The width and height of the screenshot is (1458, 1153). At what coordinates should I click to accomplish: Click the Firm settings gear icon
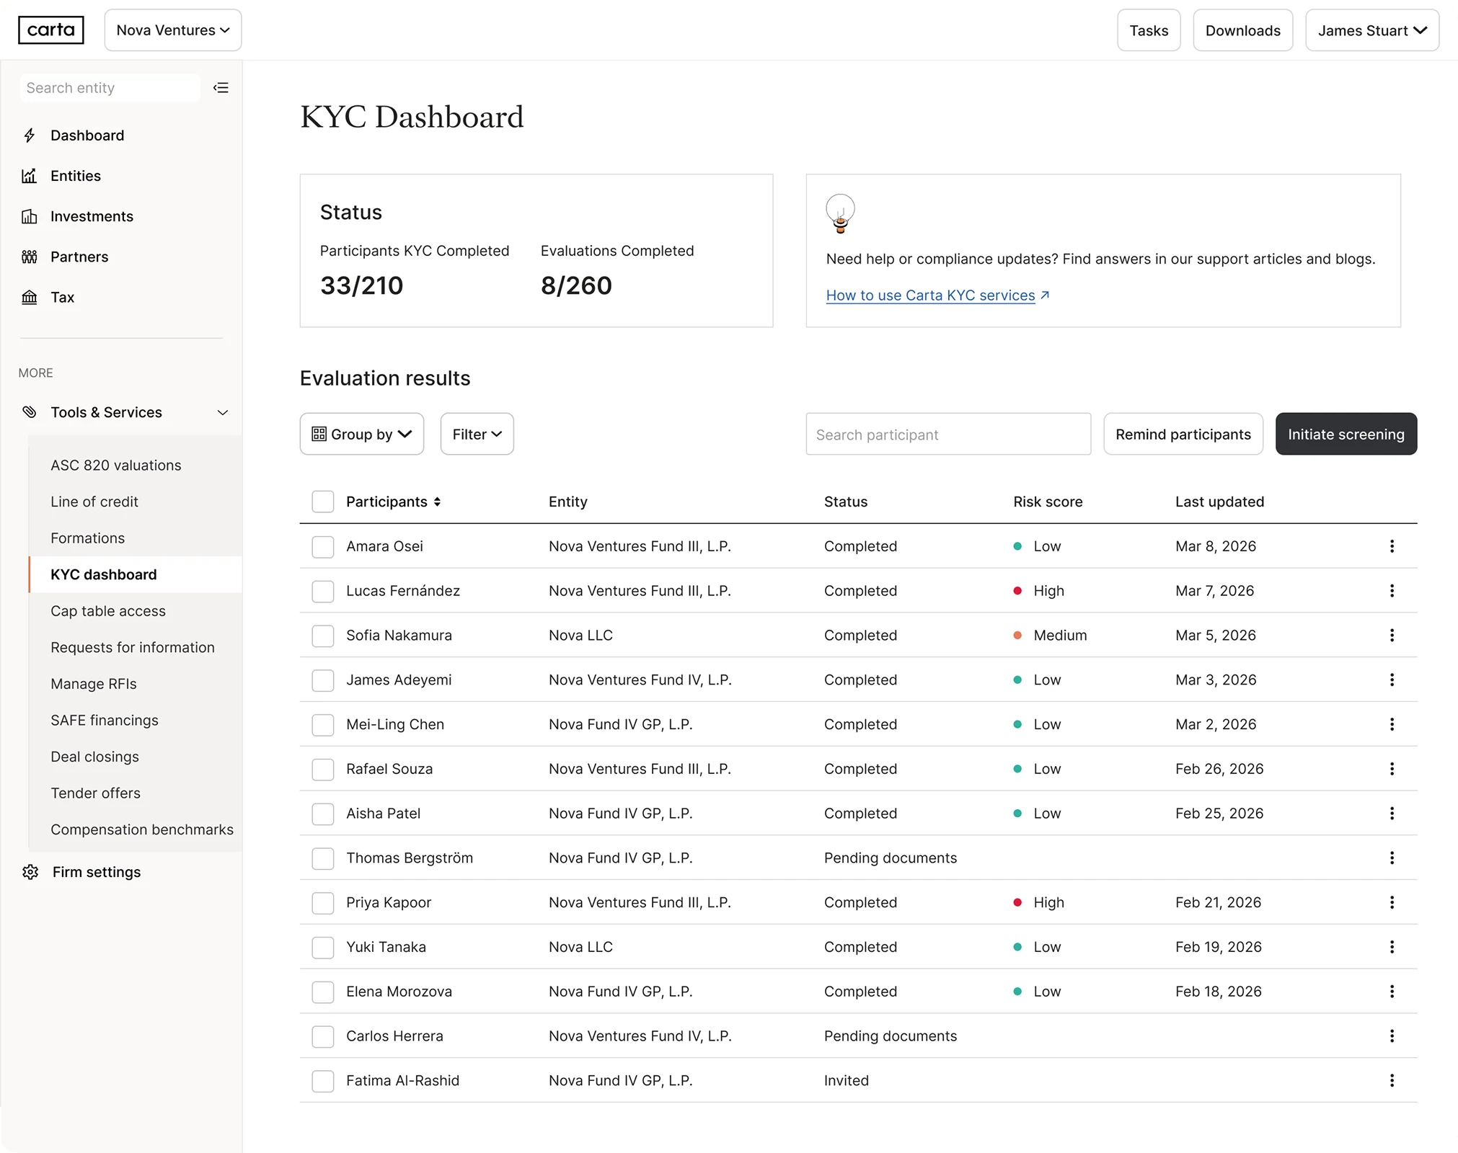(30, 872)
